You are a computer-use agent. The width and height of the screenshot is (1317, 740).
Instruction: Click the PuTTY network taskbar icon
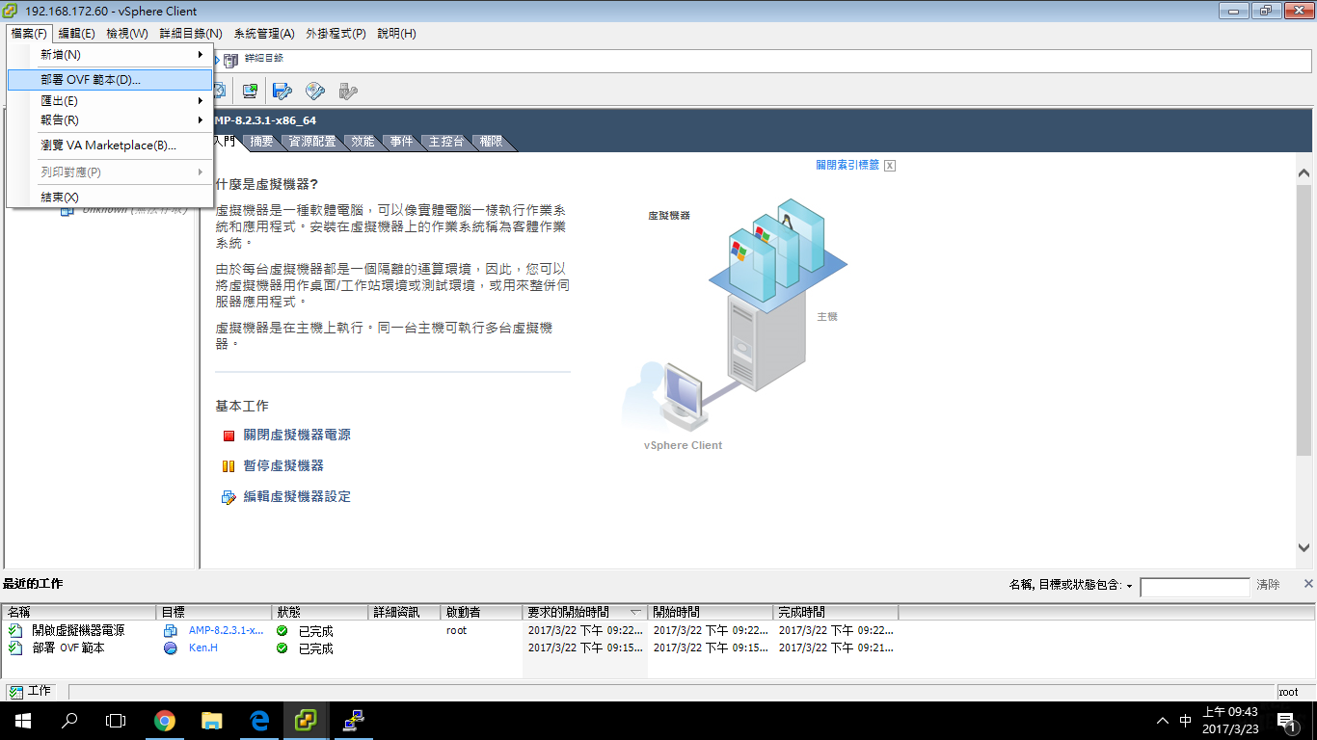pyautogui.click(x=354, y=720)
